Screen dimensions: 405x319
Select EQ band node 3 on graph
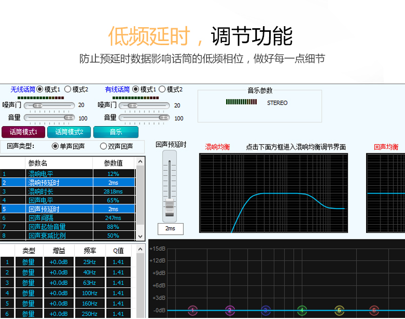click(x=266, y=310)
